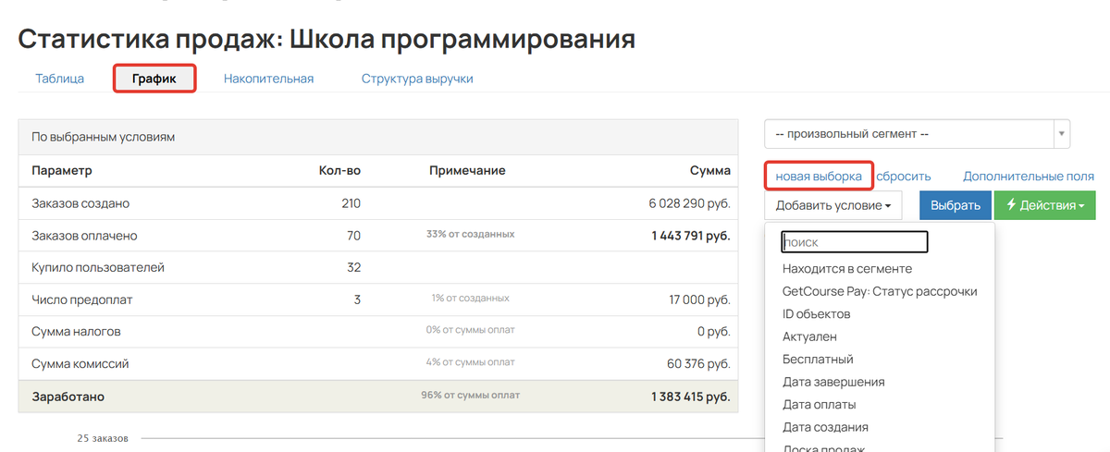The height and width of the screenshot is (452, 1110).
Task: Select the Дата оплаты condition
Action: point(819,405)
